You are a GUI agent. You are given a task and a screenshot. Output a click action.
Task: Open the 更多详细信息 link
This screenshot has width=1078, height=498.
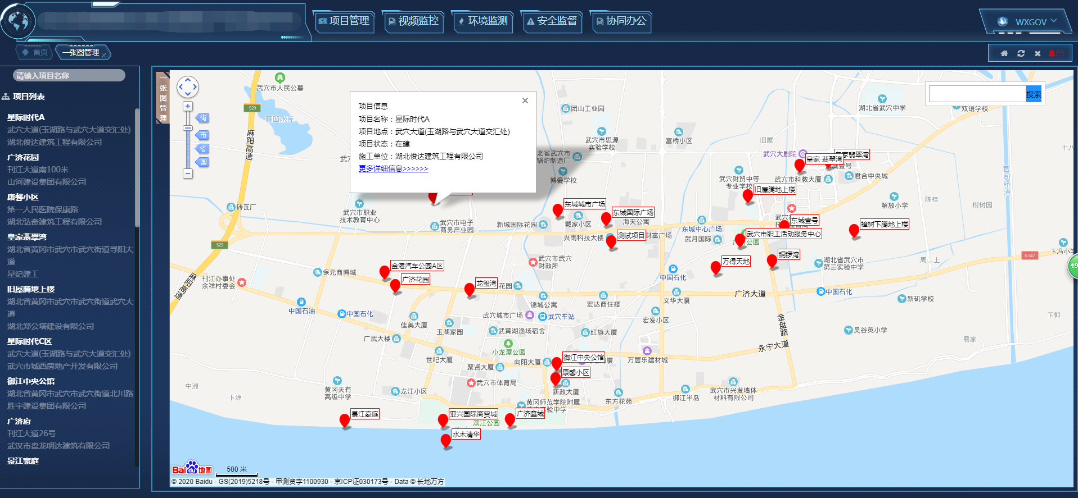[x=393, y=168]
